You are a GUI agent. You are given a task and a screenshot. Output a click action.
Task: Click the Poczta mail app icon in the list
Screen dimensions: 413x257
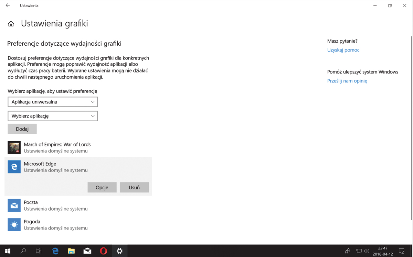[14, 205]
